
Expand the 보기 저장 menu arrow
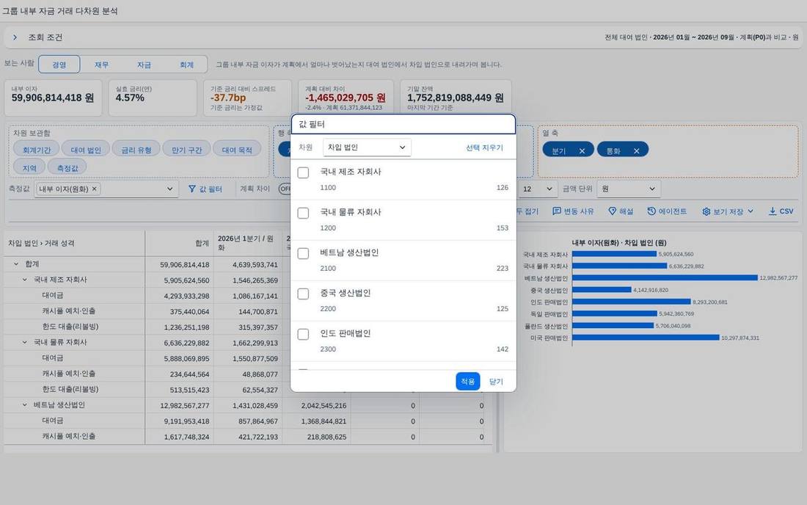pyautogui.click(x=751, y=211)
